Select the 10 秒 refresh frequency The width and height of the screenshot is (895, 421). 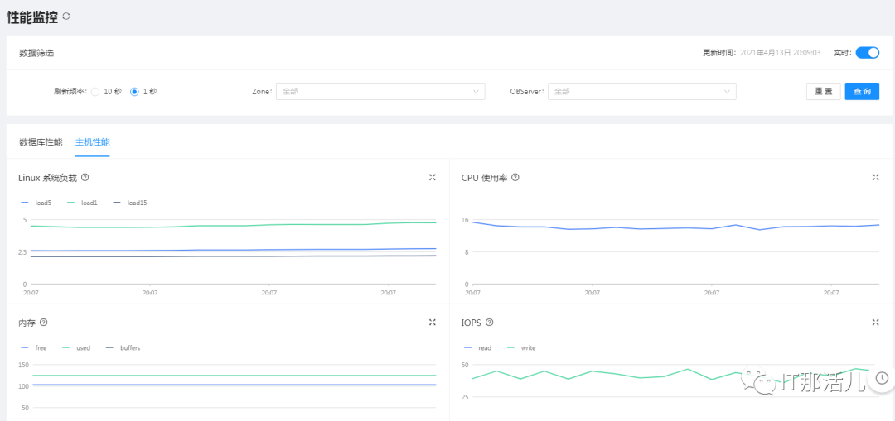(95, 92)
